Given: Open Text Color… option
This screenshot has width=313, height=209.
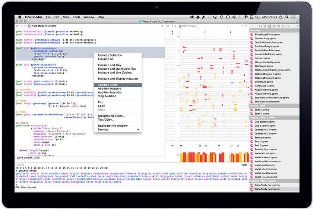Looking at the screenshot, I should [118, 120].
